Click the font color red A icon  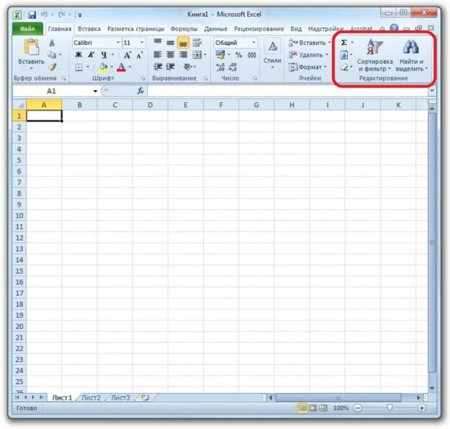122,67
